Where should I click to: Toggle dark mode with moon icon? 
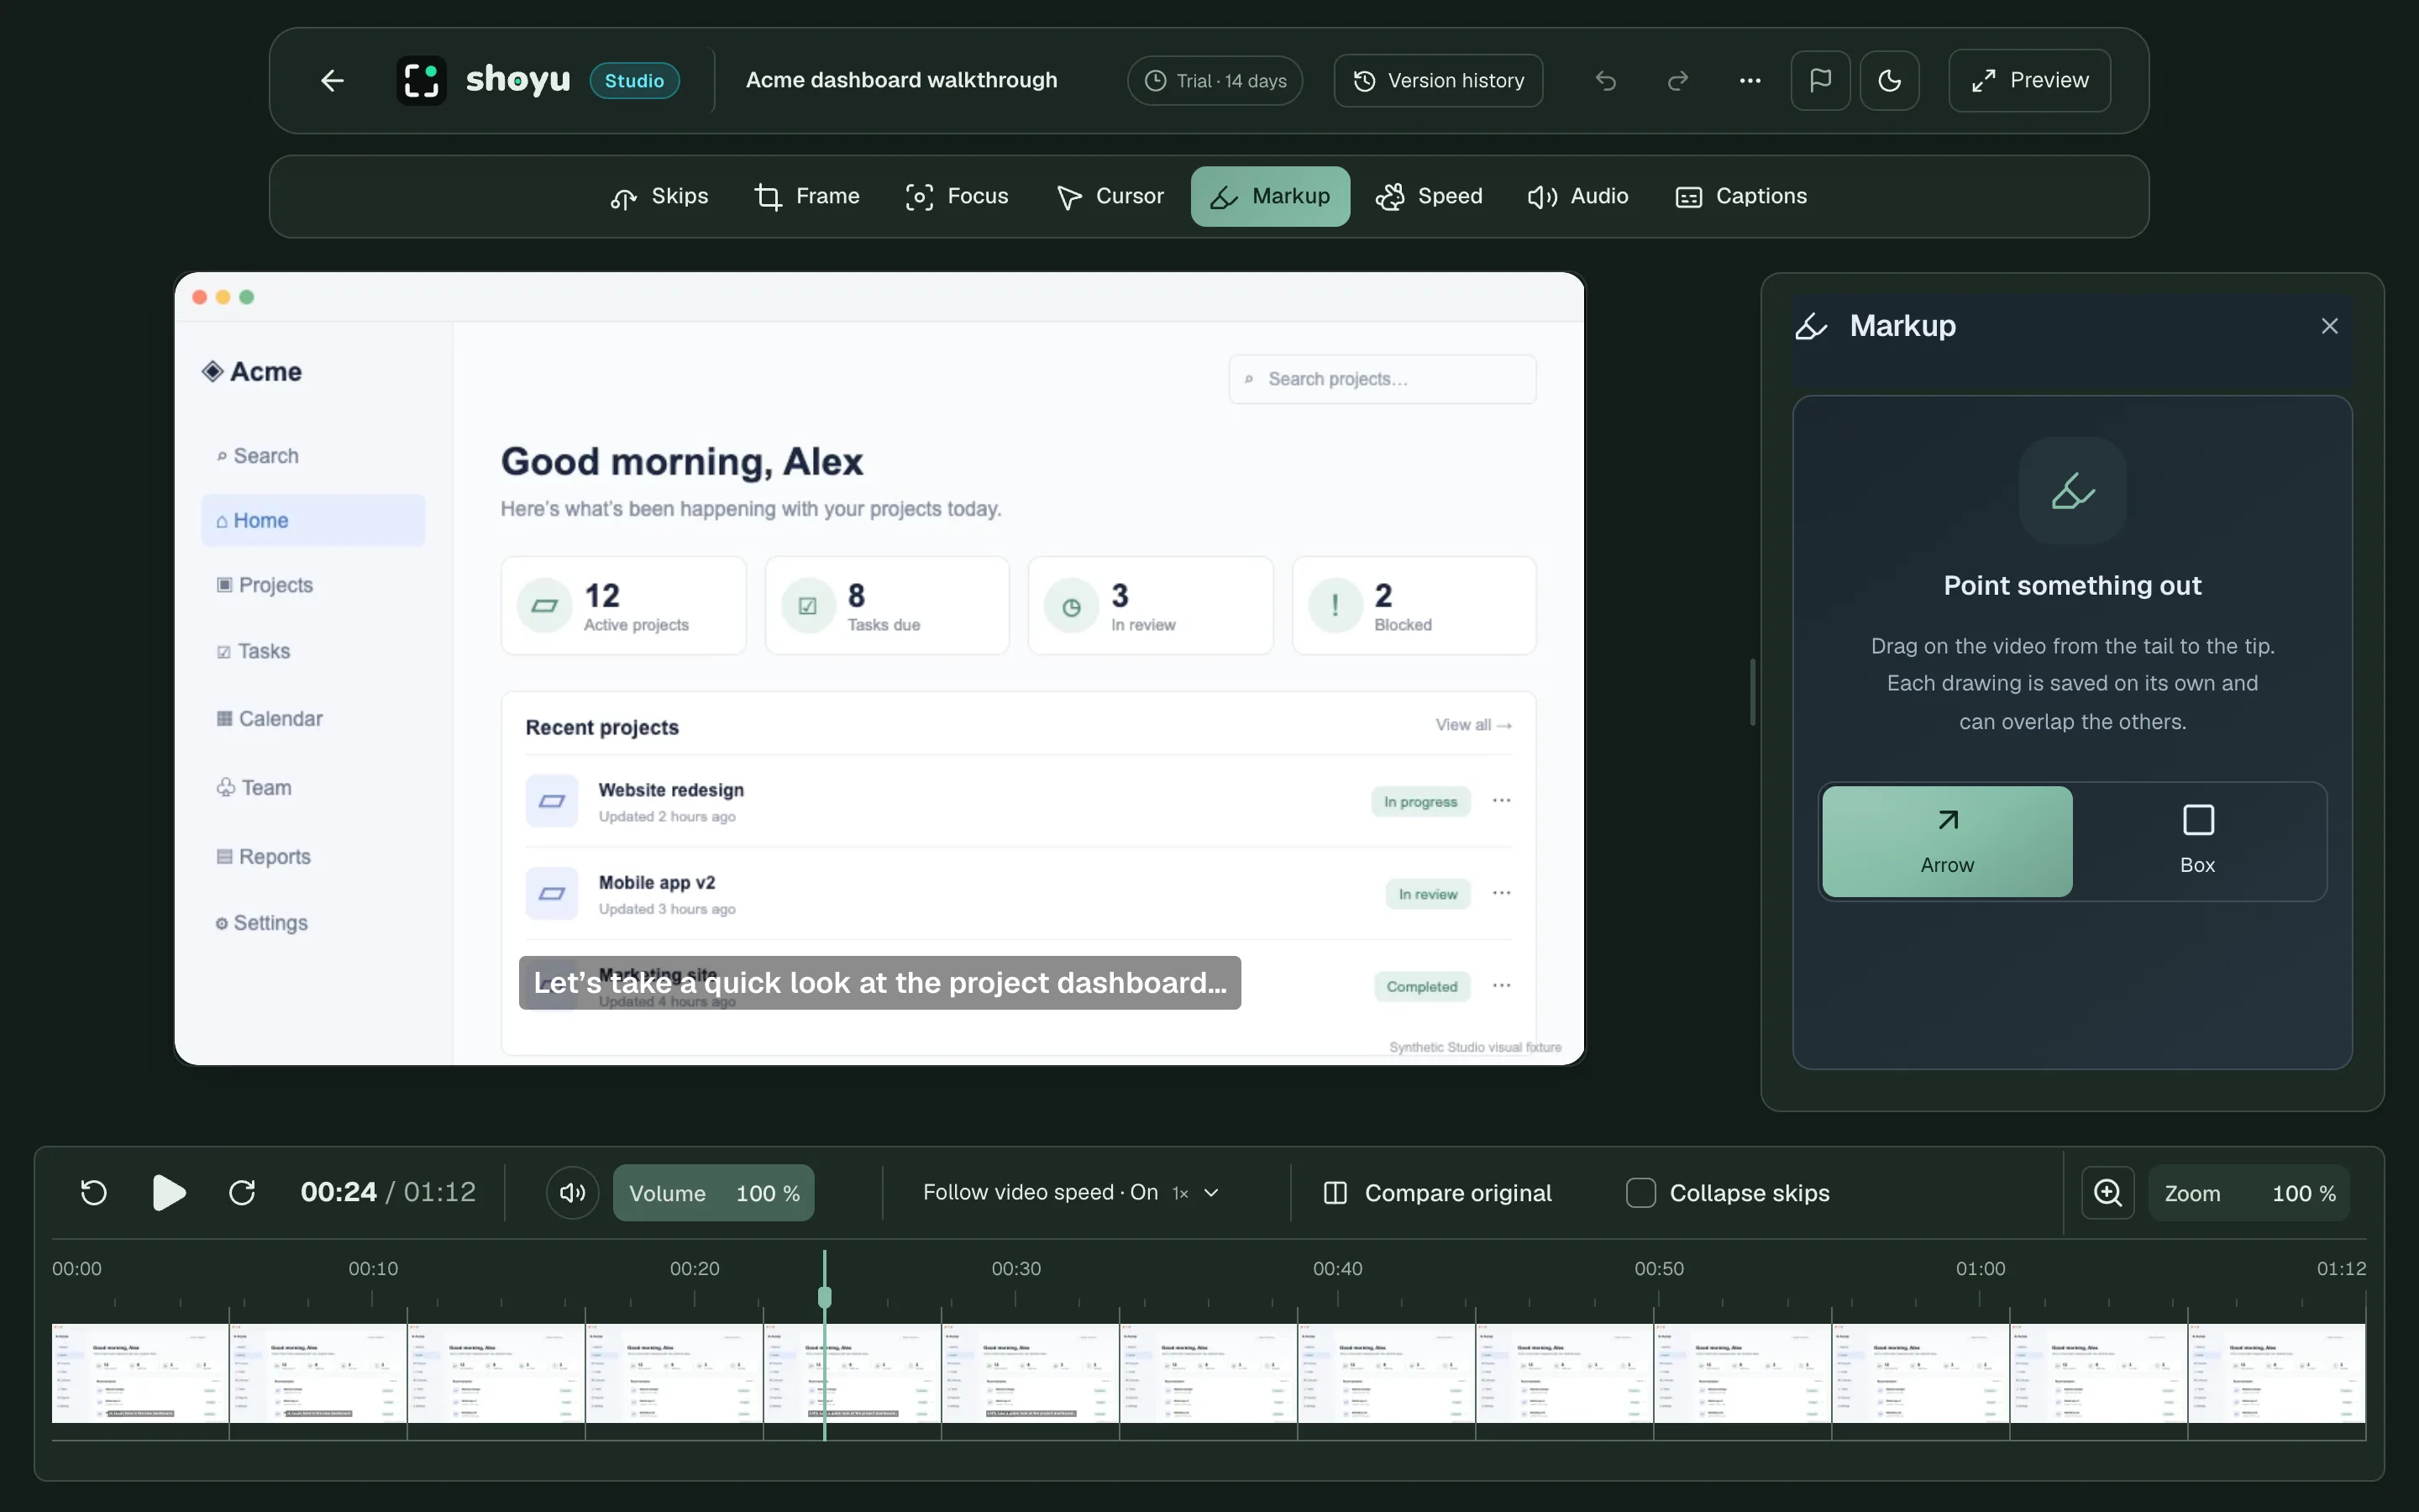(x=1889, y=80)
